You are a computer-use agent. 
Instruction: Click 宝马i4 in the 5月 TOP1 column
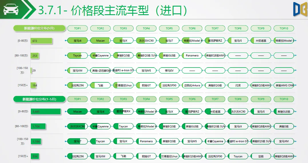click(x=78, y=41)
